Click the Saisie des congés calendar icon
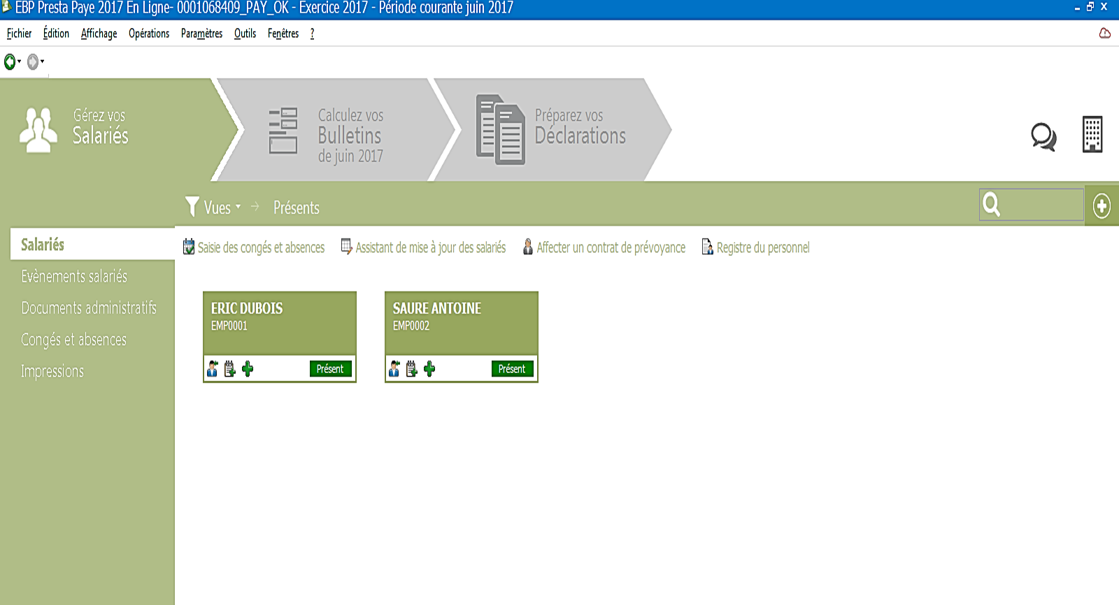1119x605 pixels. tap(189, 247)
